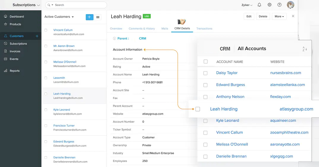Click phone number +1 513-307-5681
Image resolution: width=319 pixels, height=167 pixels.
pyautogui.click(x=153, y=82)
